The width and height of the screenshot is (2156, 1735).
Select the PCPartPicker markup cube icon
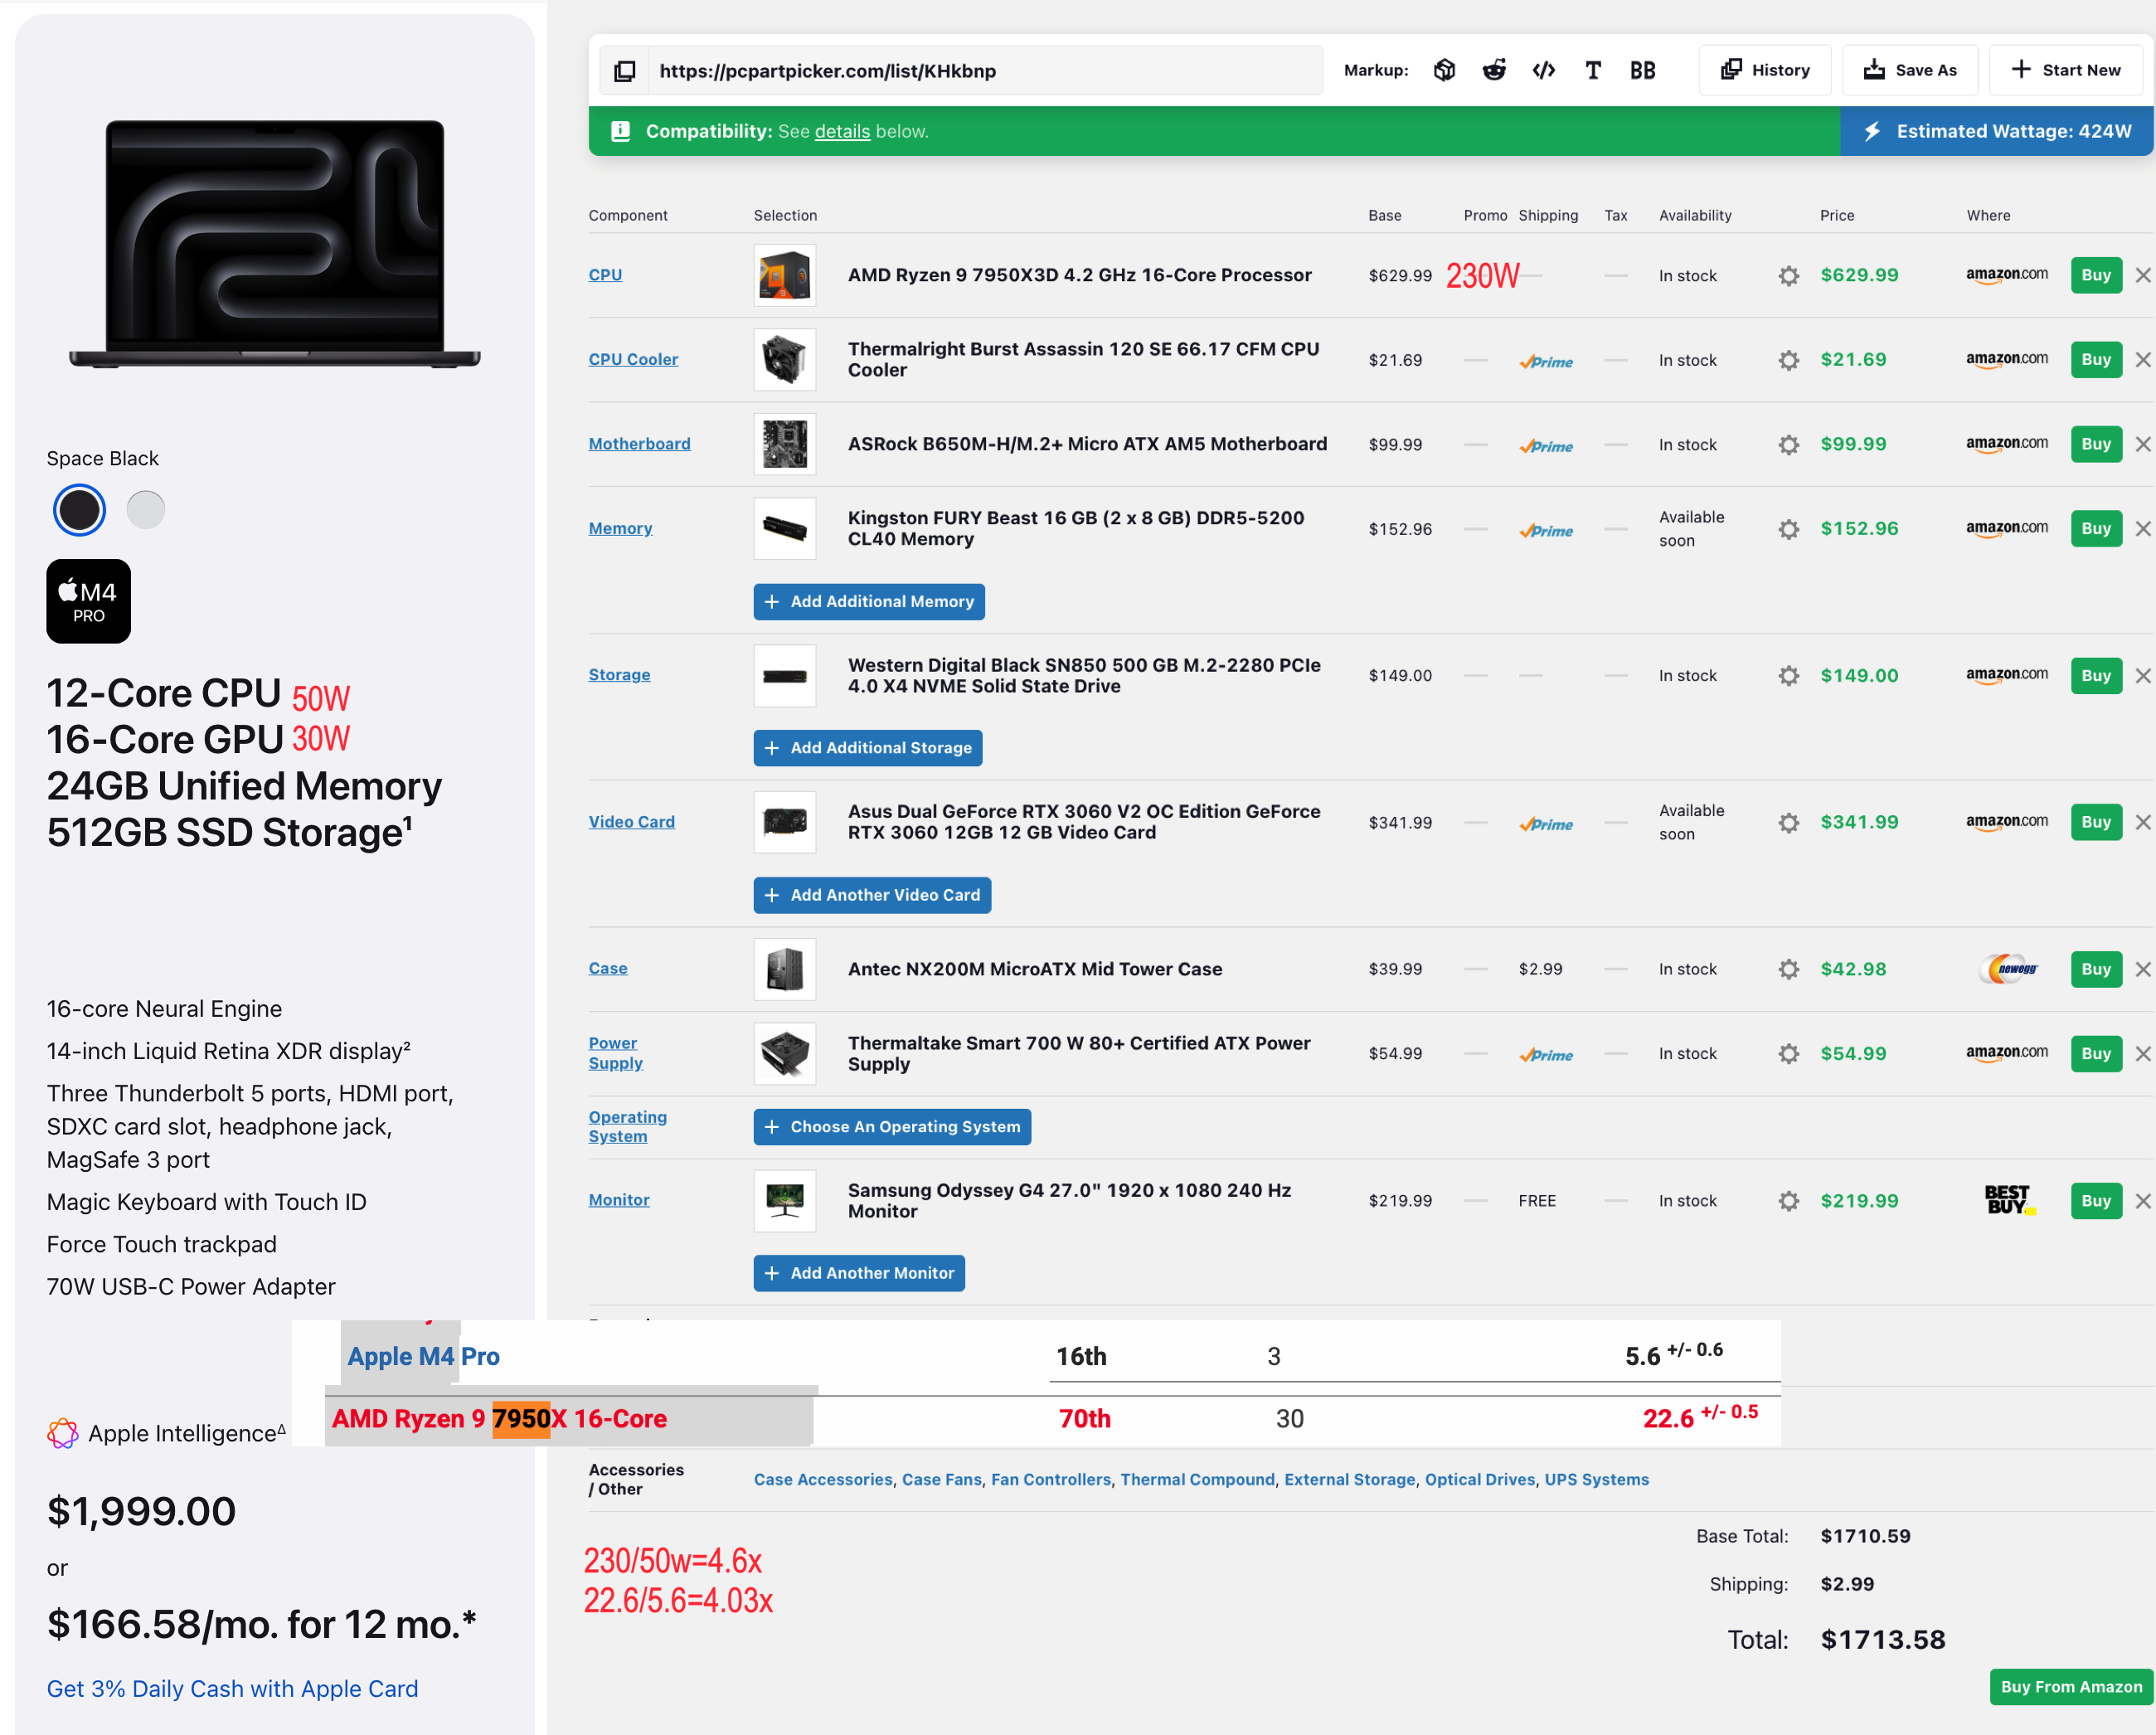click(1444, 70)
